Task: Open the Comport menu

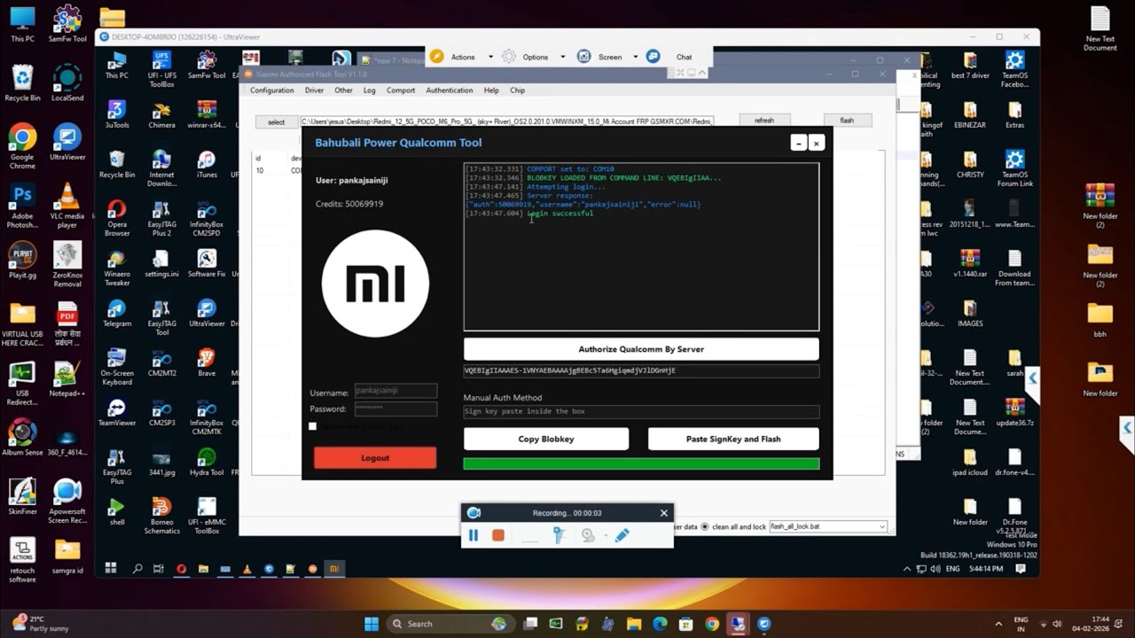Action: [401, 90]
